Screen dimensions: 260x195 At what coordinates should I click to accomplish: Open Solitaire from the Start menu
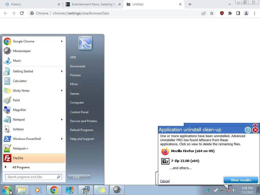coord(34,129)
